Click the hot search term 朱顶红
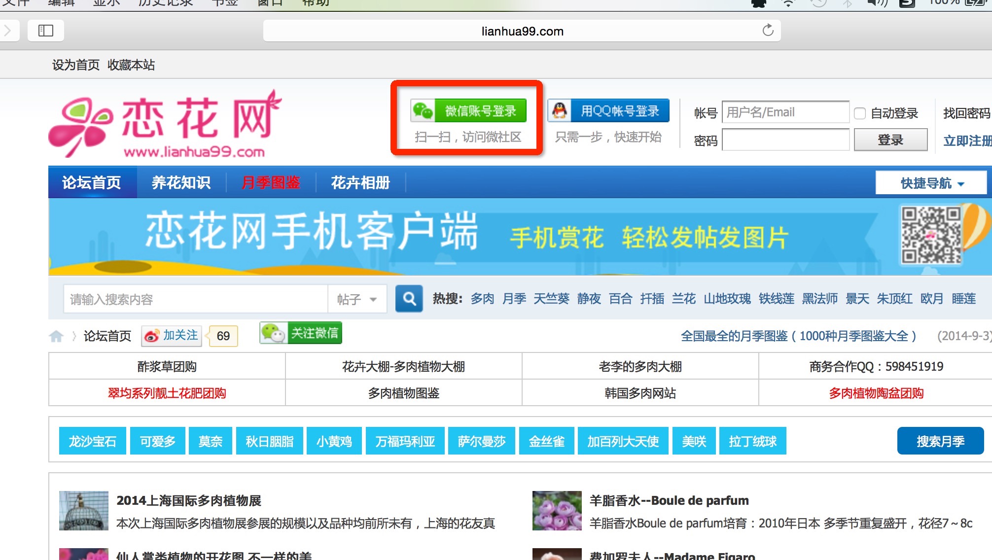The width and height of the screenshot is (992, 560). pyautogui.click(x=894, y=299)
